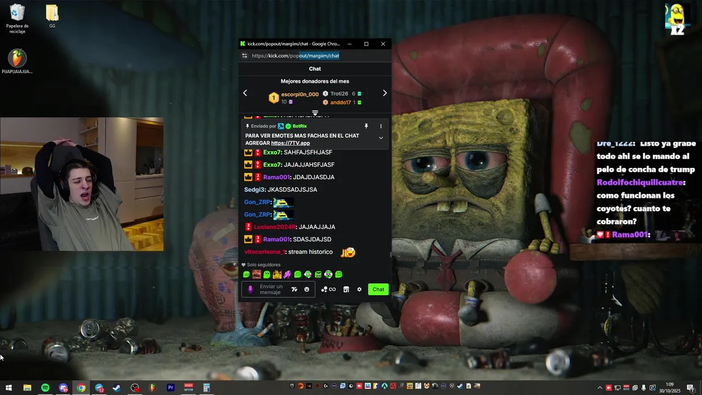
Task: Click username vitocorleone_1 in chat
Action: 264,252
